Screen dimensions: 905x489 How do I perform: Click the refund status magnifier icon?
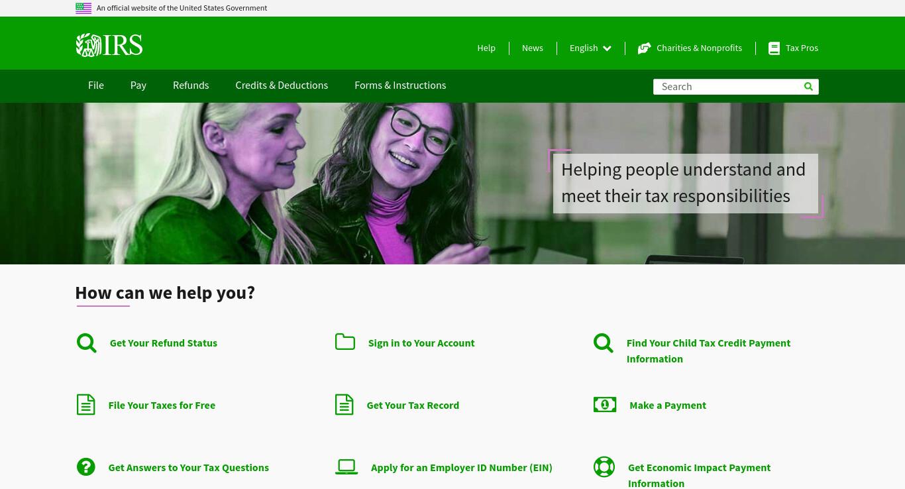click(86, 343)
